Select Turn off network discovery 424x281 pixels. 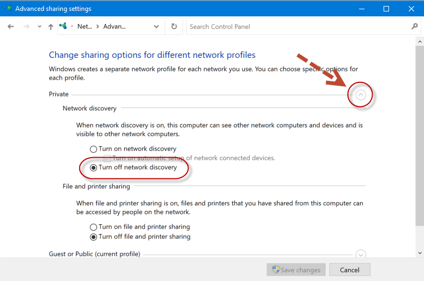point(93,168)
